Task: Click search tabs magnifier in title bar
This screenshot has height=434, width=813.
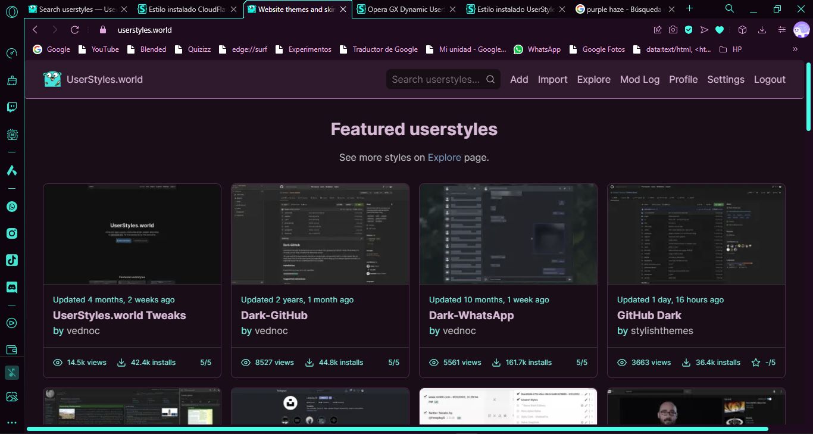Action: [x=730, y=8]
